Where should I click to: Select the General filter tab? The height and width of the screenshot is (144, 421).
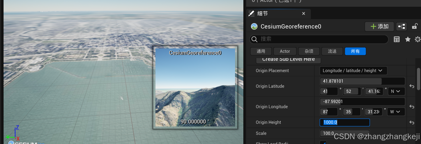[x=261, y=51]
